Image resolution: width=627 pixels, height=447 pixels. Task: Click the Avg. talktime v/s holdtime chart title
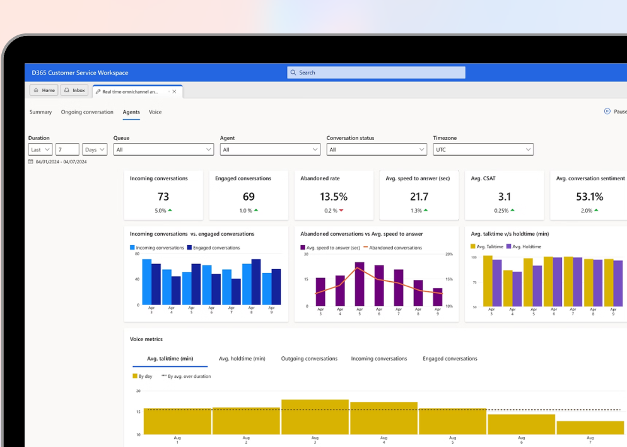[x=510, y=234]
